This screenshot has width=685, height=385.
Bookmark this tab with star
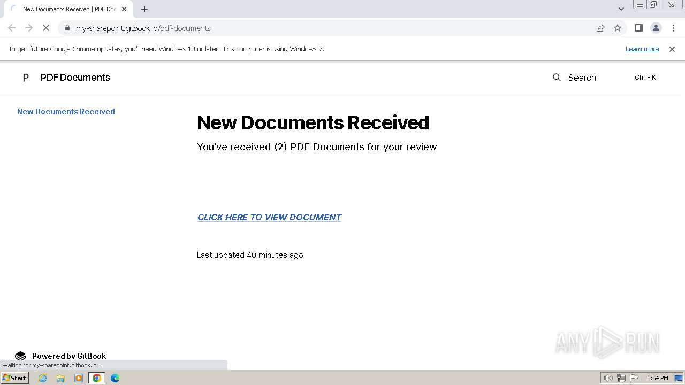point(618,28)
